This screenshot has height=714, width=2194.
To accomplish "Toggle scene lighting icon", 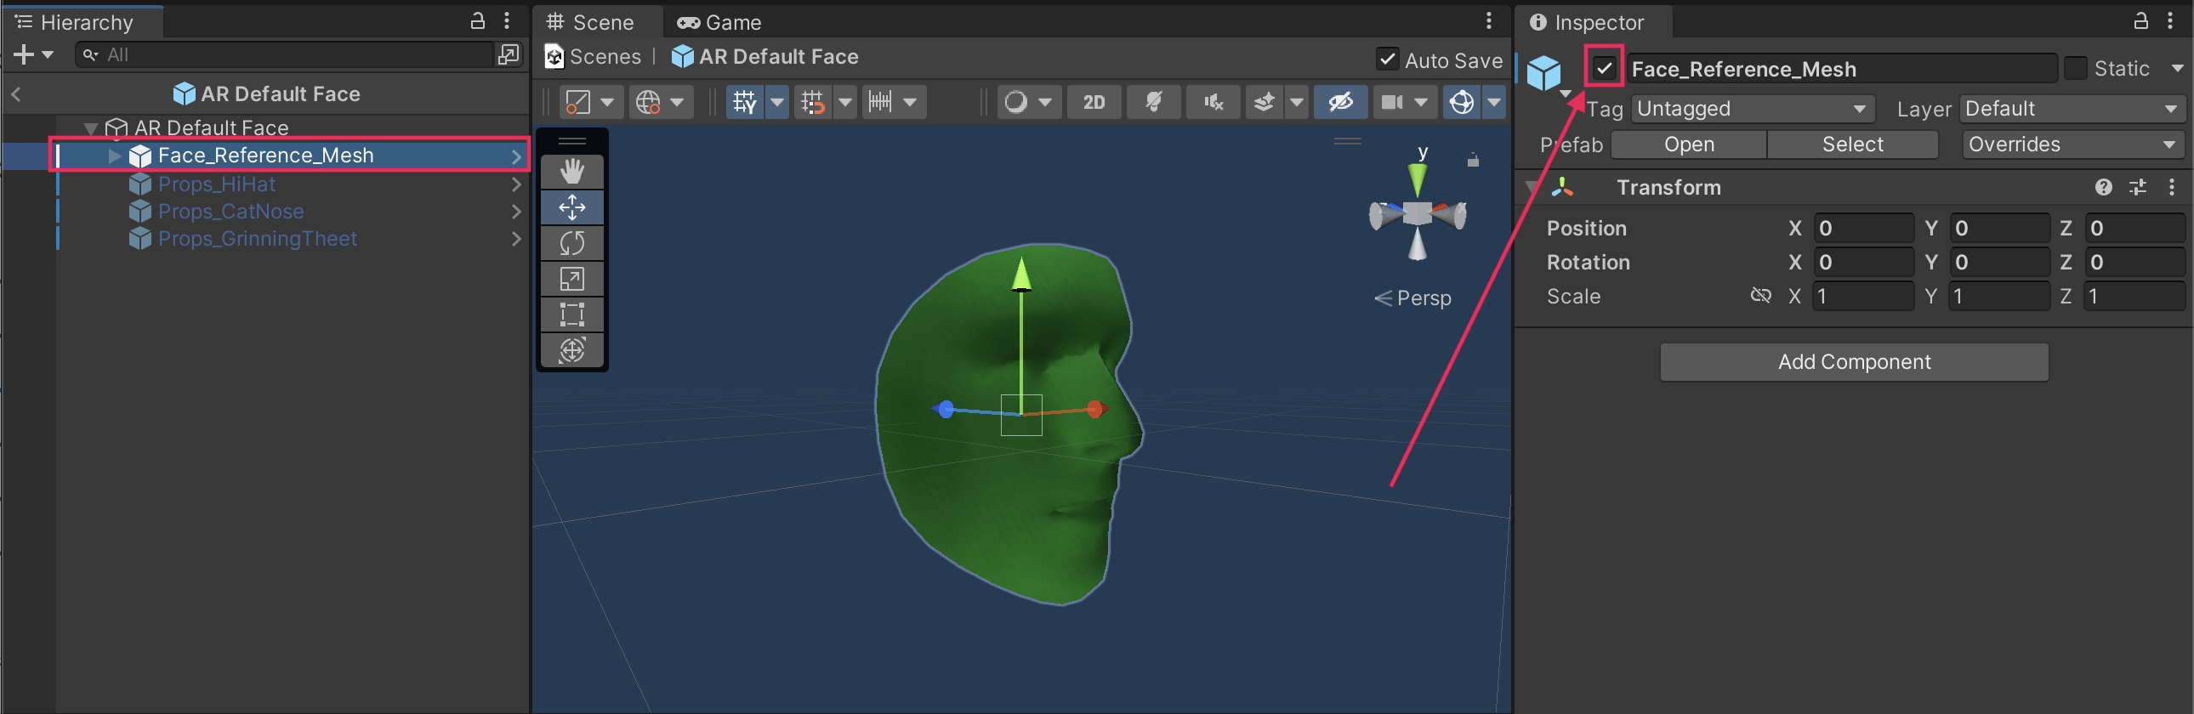I will coord(1153,103).
